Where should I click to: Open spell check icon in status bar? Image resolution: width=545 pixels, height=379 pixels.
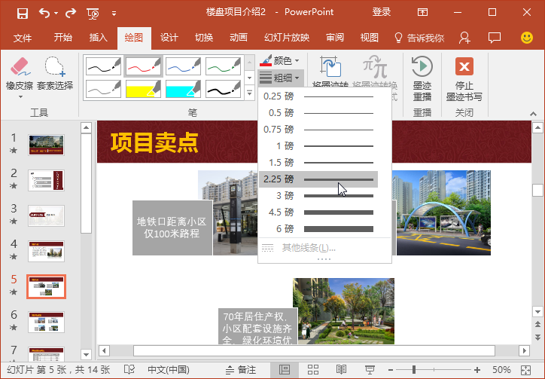coord(129,370)
